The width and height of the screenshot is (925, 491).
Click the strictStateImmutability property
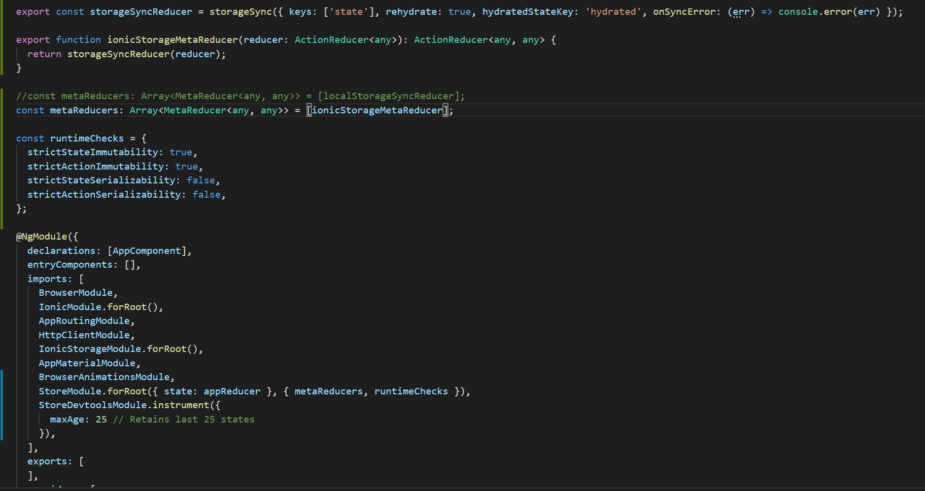point(94,152)
